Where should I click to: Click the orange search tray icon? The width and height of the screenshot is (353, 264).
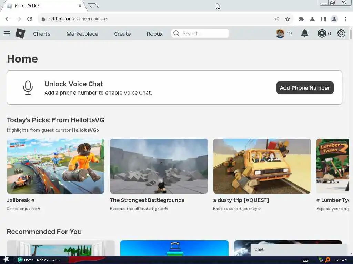point(327,260)
